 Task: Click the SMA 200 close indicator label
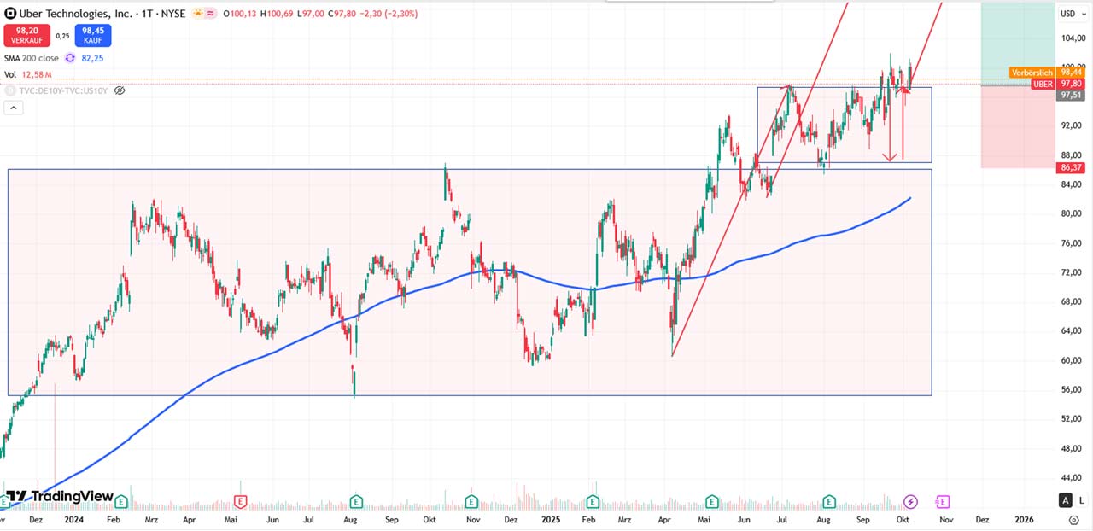(32, 58)
